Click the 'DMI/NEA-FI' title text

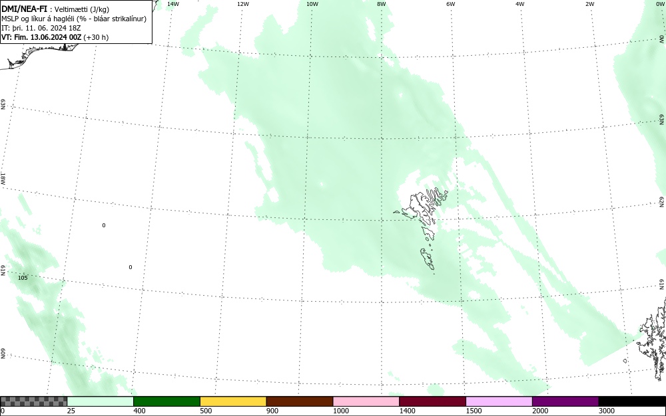point(24,9)
